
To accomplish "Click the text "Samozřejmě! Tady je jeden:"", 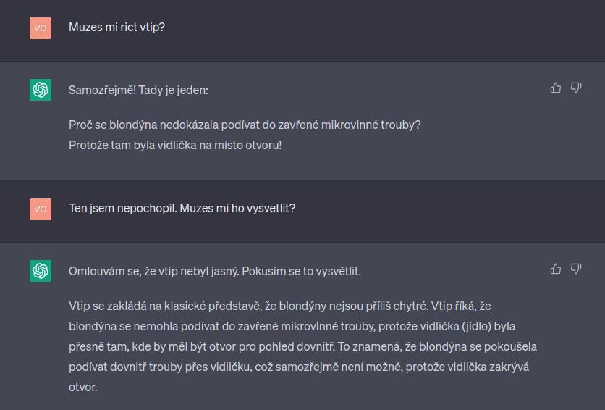I will pos(138,91).
